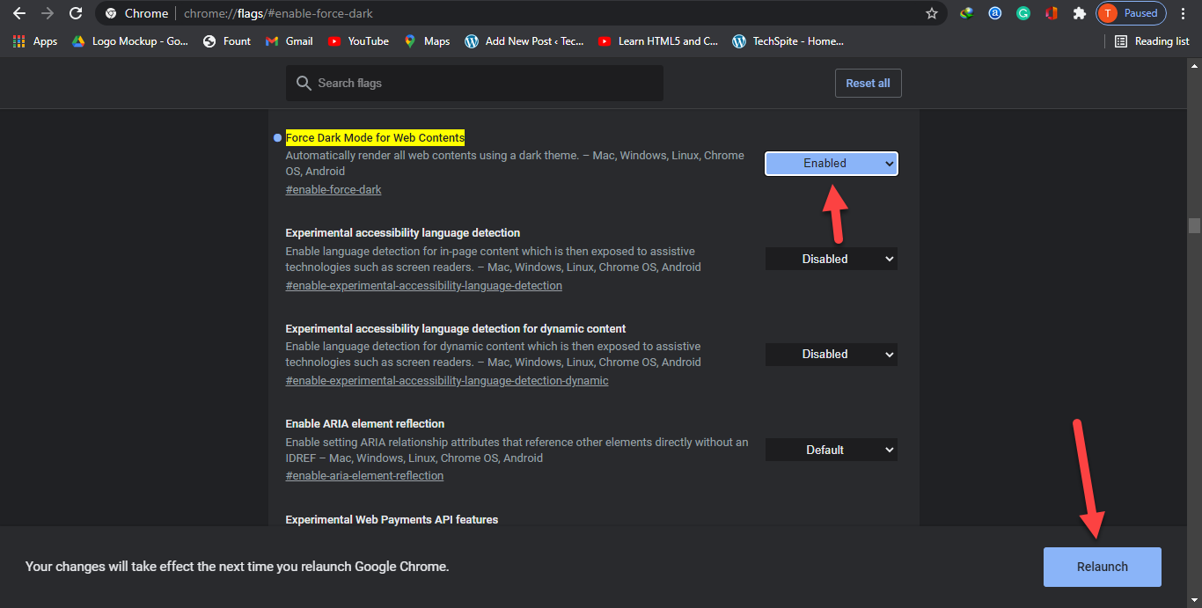The width and height of the screenshot is (1202, 608).
Task: Open dropdown for language detection for dynamic content
Action: [x=831, y=354]
